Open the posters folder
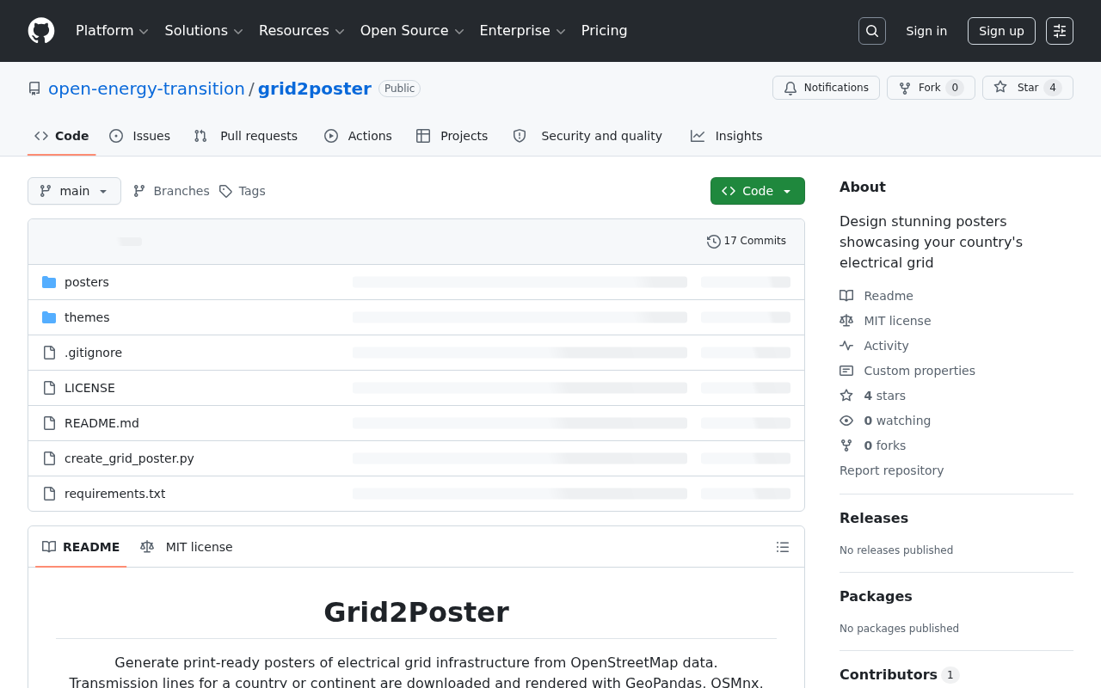Screen dimensions: 1101x688 point(87,282)
